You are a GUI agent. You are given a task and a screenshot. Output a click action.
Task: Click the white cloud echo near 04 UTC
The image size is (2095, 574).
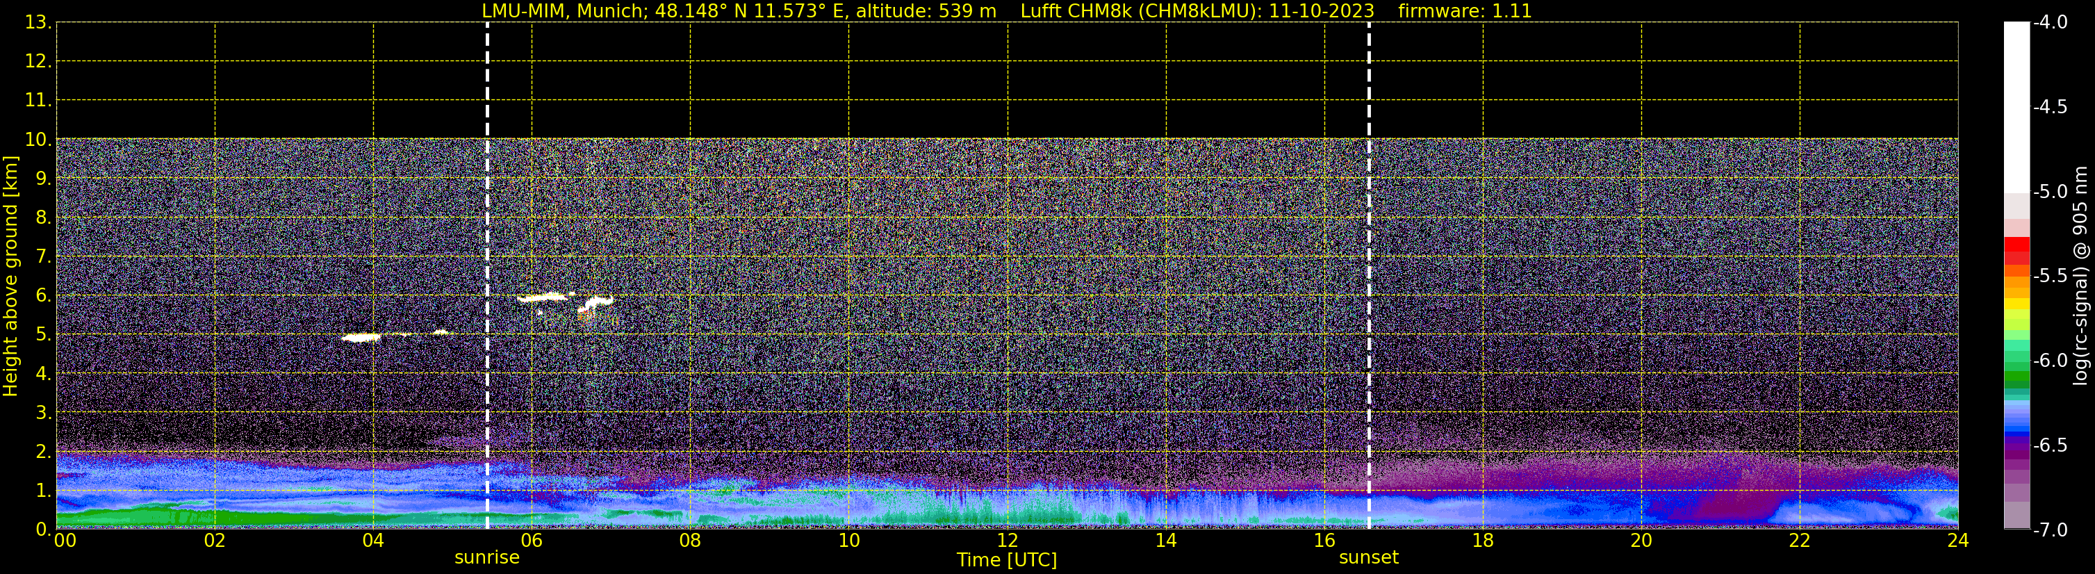click(x=362, y=338)
